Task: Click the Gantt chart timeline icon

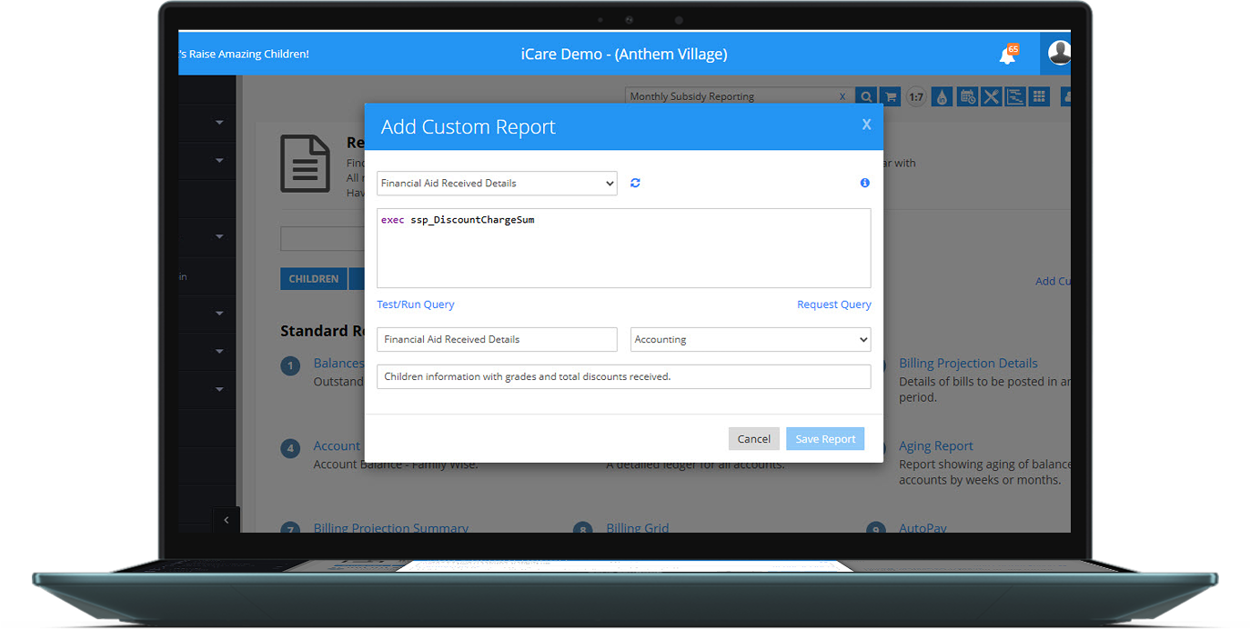Action: 1015,96
